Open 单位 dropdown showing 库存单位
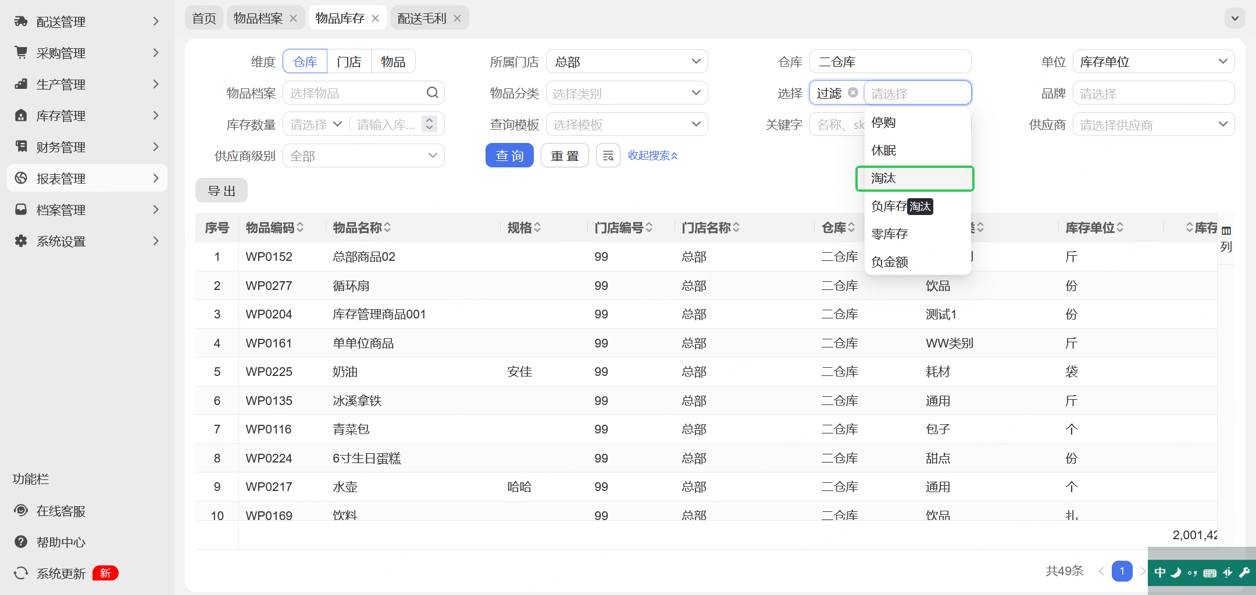Screen dimensions: 1256x595 click(x=1154, y=62)
